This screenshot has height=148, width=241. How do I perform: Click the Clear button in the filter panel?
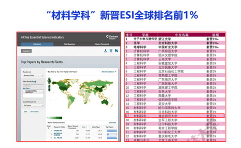pyautogui.click(x=25, y=111)
